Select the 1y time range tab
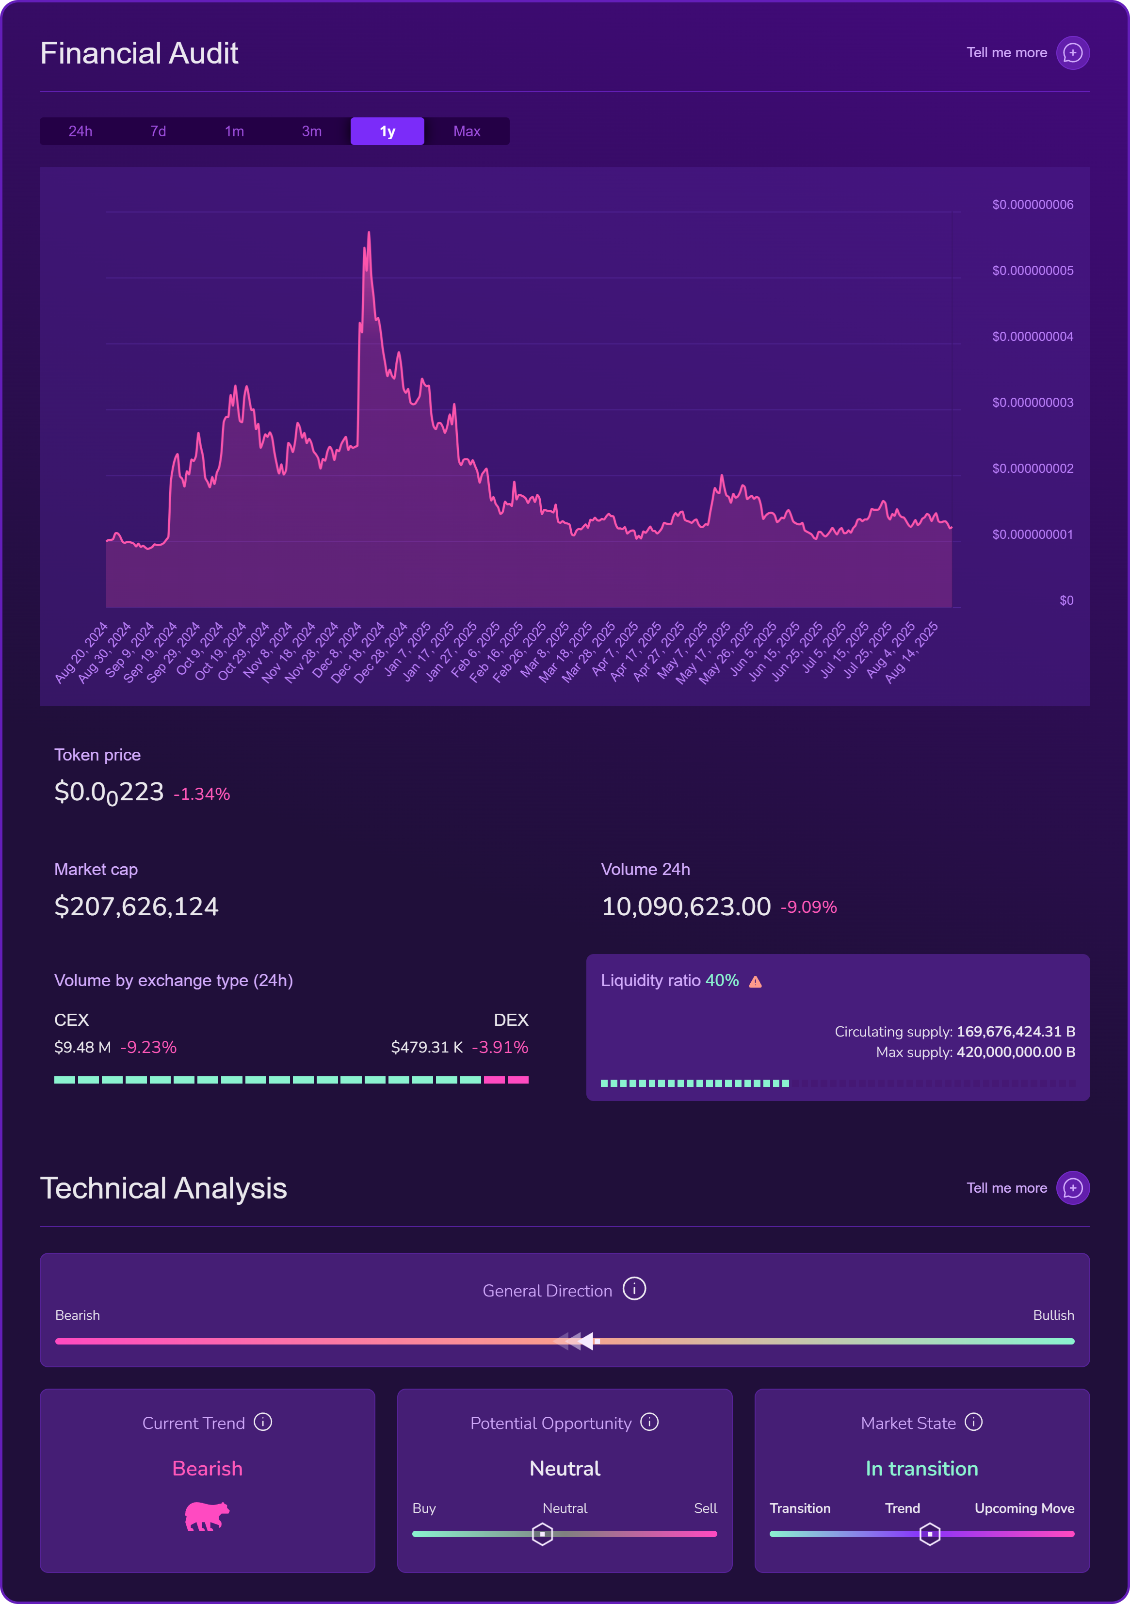1130x1604 pixels. (x=387, y=131)
